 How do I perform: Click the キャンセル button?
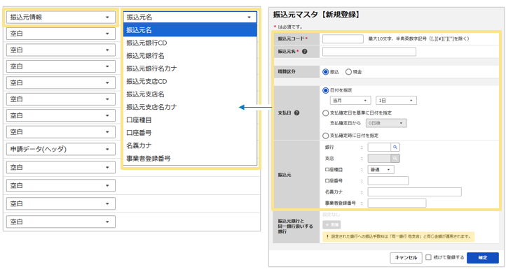point(406,258)
